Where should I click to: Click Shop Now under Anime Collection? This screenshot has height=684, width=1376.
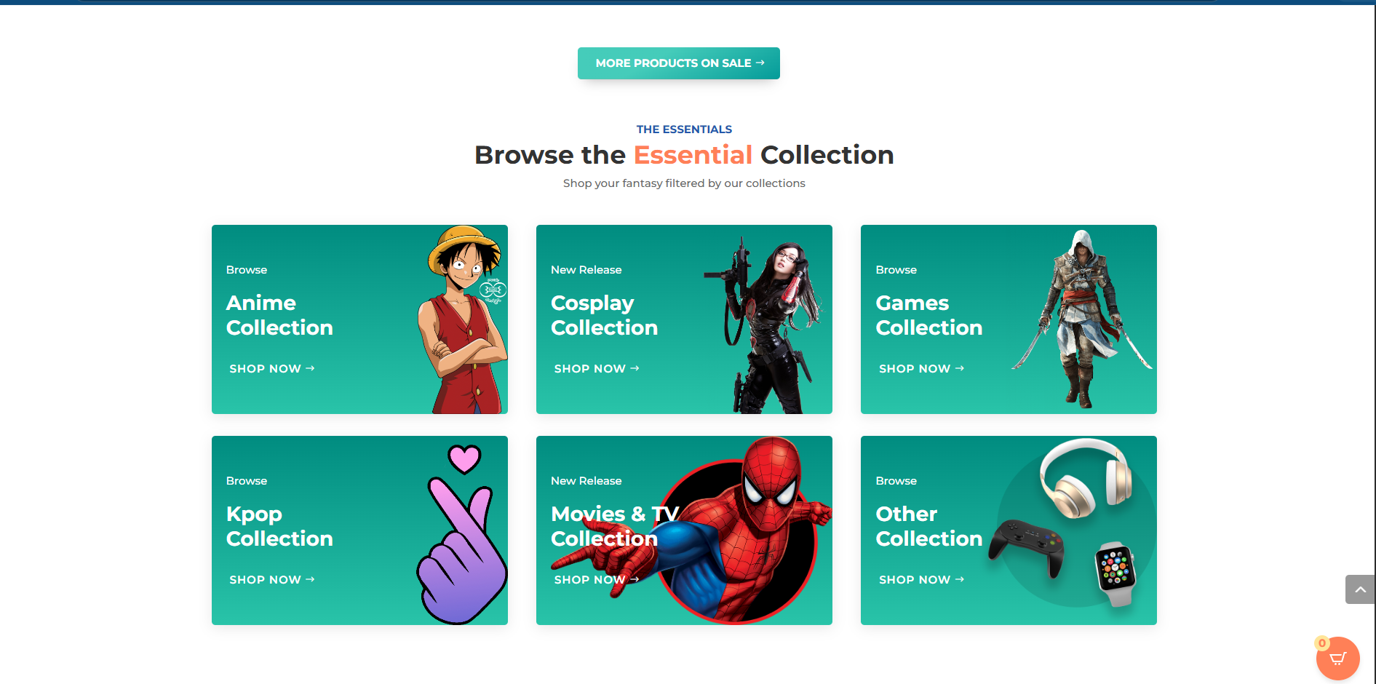pyautogui.click(x=272, y=369)
